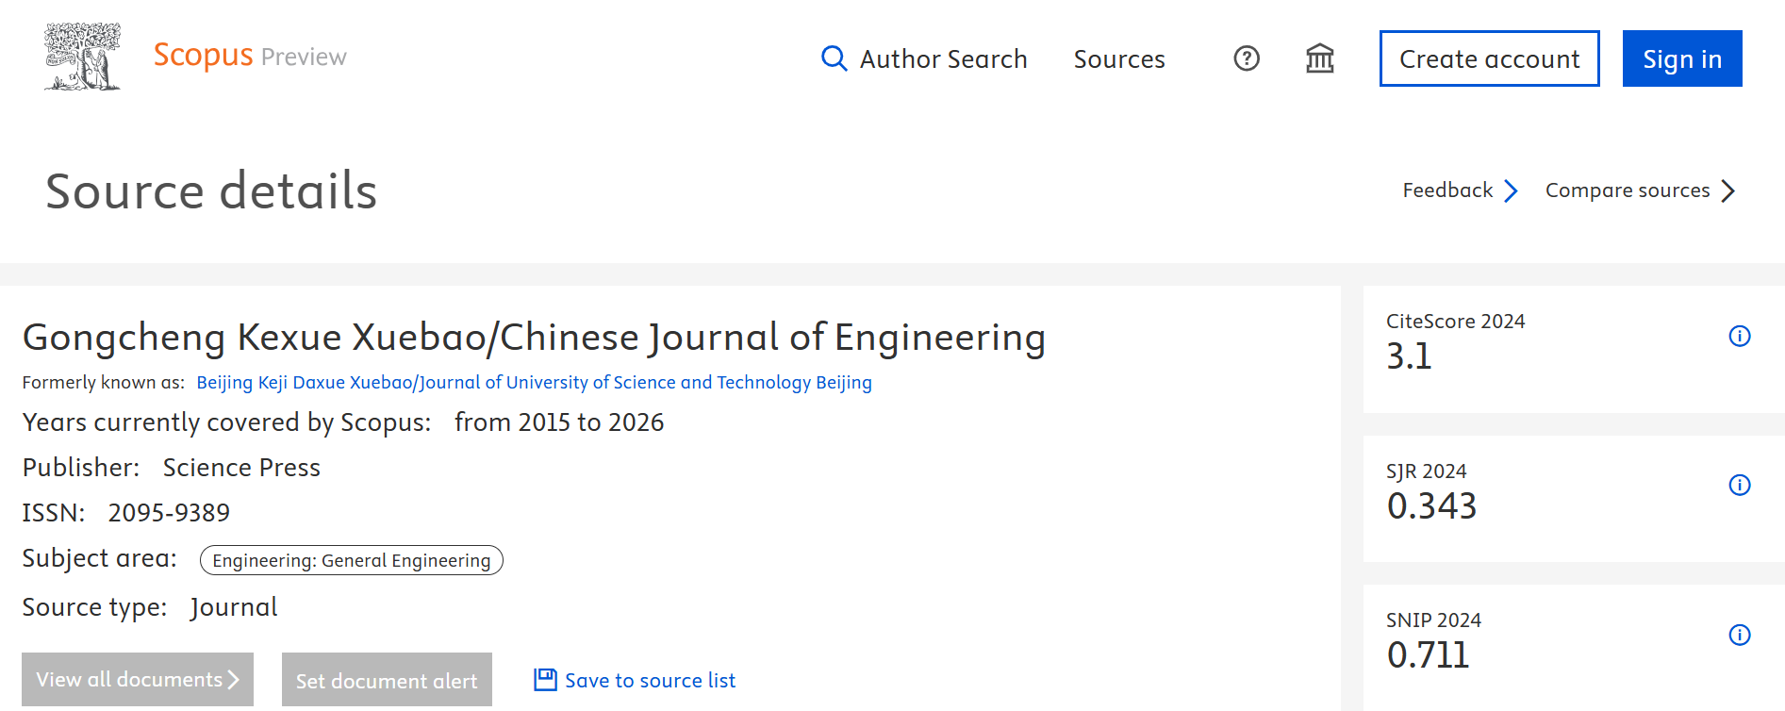This screenshot has width=1785, height=711.
Task: Click the publisher name Science Press
Action: [x=241, y=468]
